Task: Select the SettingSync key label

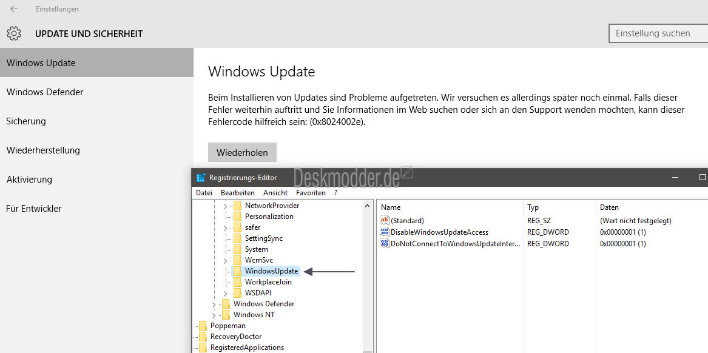Action: [x=264, y=238]
